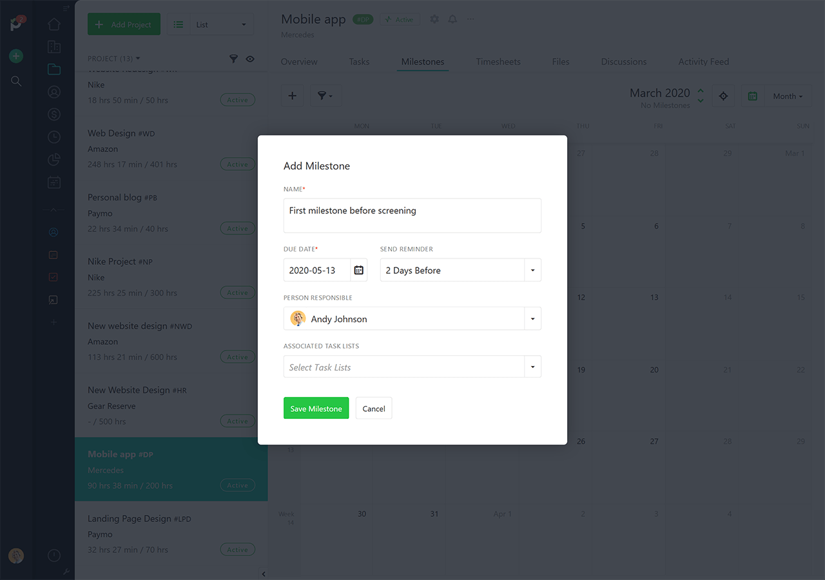Expand the Send Reminder dropdown
The image size is (825, 580).
[x=532, y=270]
